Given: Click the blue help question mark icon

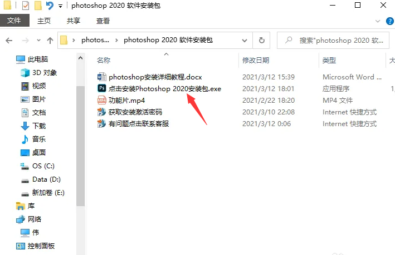Looking at the screenshot, I should [390, 21].
